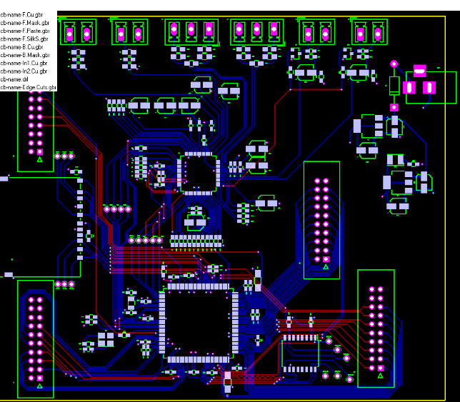Click the large two-pad connector at top-right corner
460x402 pixels.
[x=420, y=86]
